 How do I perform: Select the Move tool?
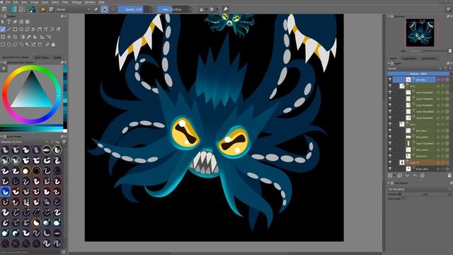pos(9,37)
